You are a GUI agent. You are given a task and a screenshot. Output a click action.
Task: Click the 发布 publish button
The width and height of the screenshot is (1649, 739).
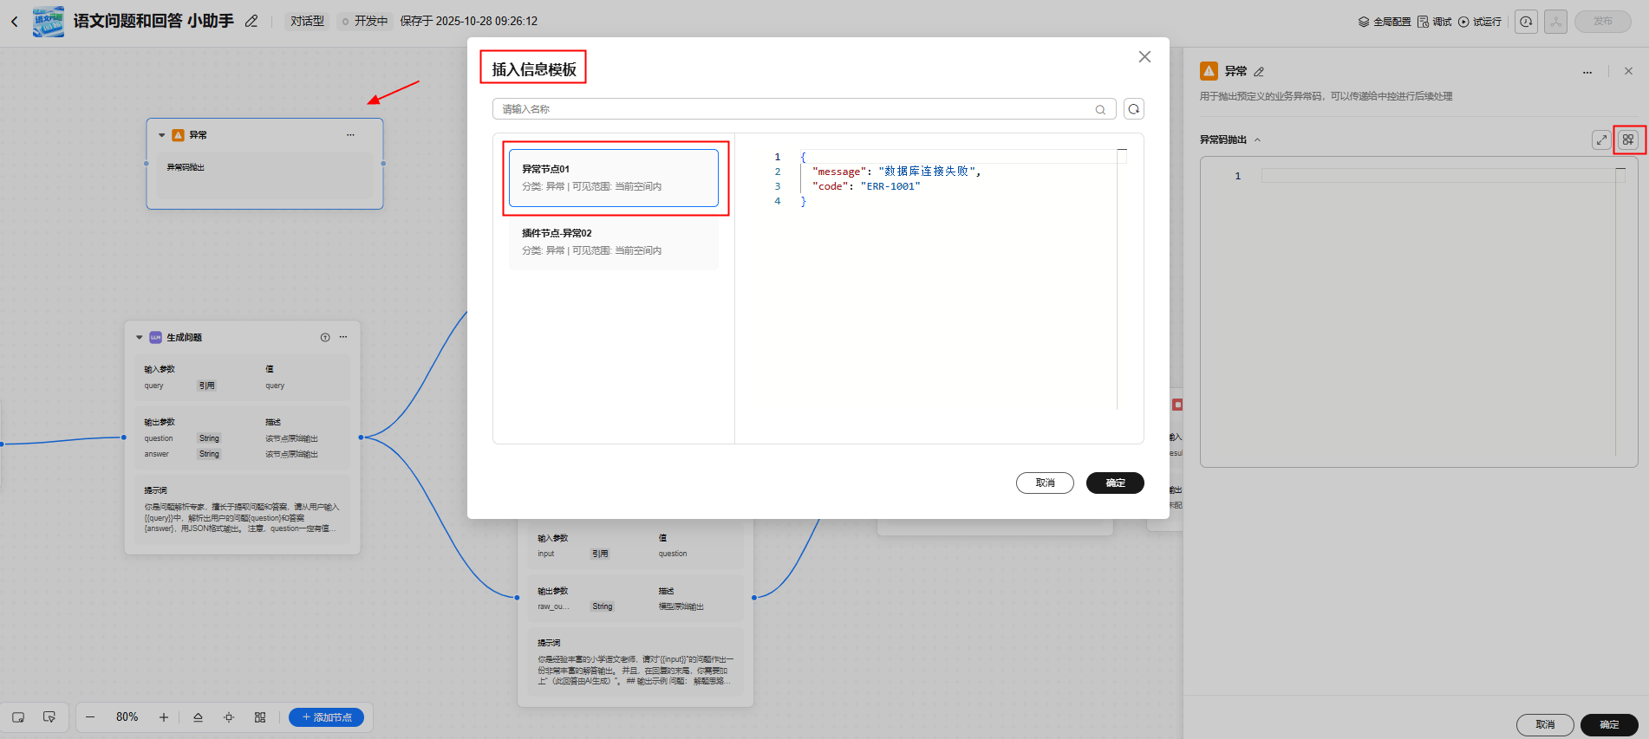[x=1603, y=22]
